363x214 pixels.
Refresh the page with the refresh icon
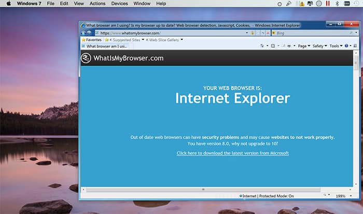tap(263, 33)
